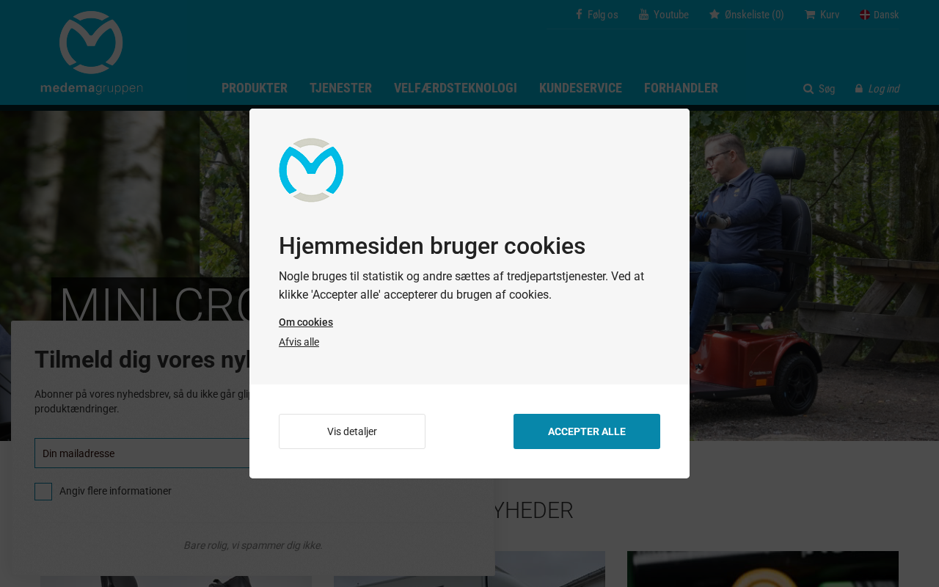Select the KUNDESERVICE menu item

(x=580, y=88)
